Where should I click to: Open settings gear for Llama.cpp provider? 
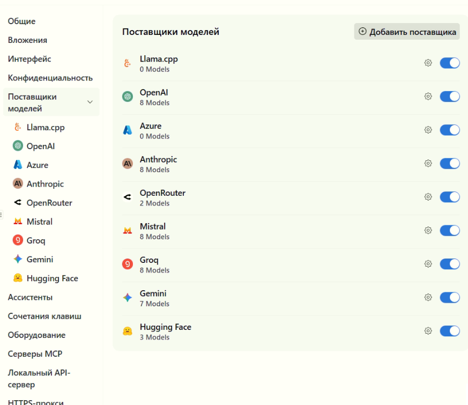coord(428,63)
